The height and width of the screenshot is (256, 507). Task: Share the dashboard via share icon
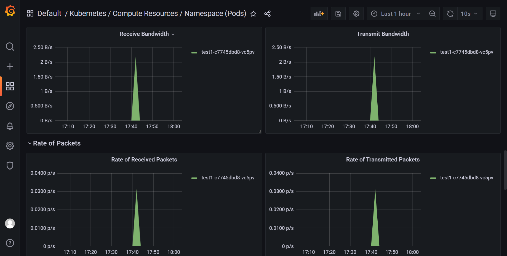[x=267, y=14]
